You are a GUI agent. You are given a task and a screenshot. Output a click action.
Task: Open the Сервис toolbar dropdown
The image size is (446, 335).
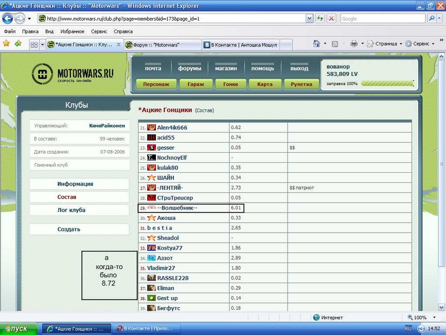coord(420,44)
